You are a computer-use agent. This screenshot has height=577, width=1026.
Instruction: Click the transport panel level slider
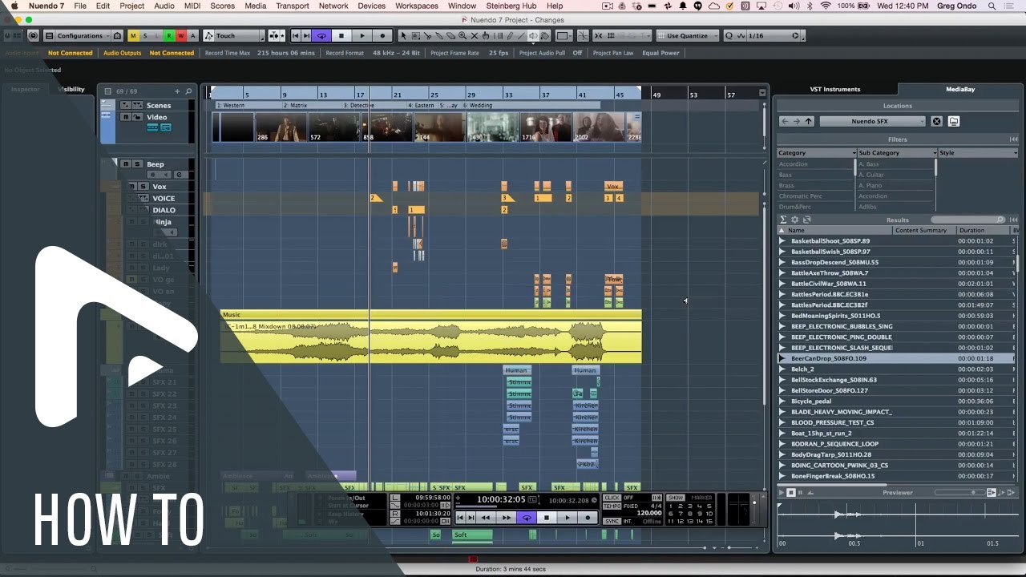[753, 510]
